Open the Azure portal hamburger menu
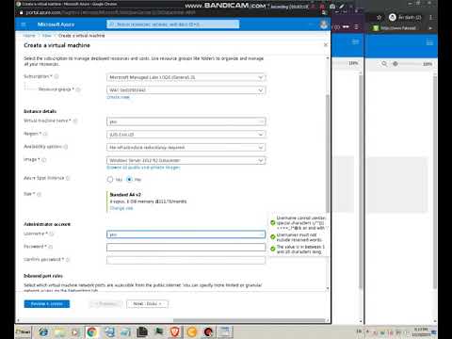 tap(24, 24)
